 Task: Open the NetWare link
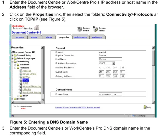tap(26, 77)
